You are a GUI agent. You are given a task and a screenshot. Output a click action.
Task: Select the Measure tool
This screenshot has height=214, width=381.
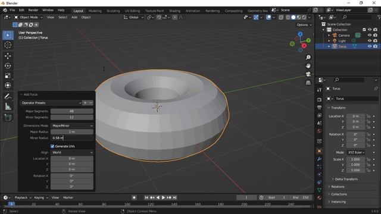pos(8,106)
